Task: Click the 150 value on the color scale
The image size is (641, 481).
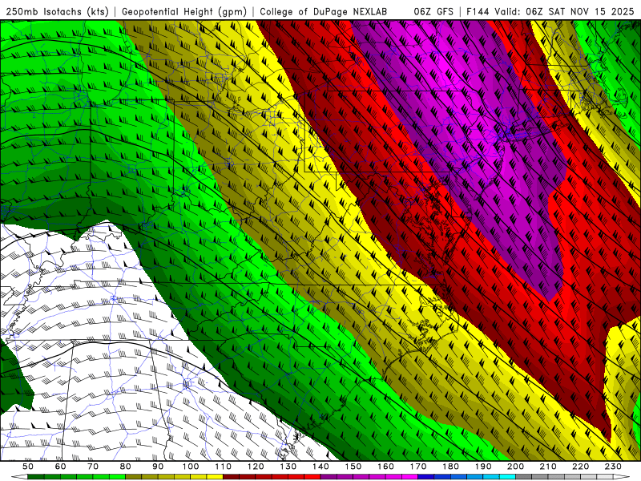Action: (x=353, y=467)
